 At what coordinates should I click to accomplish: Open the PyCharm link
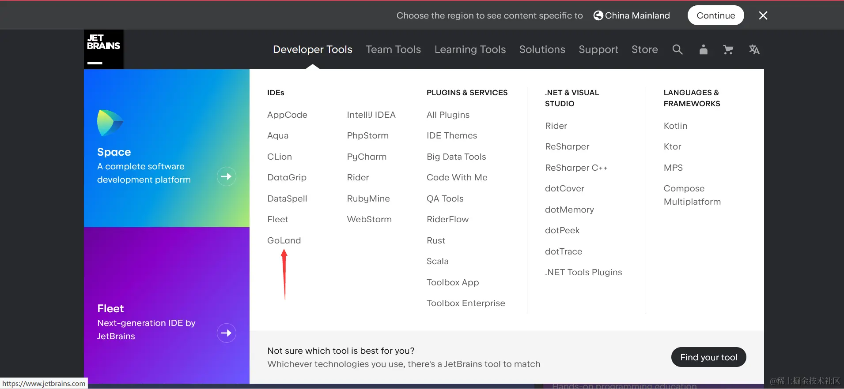(367, 157)
